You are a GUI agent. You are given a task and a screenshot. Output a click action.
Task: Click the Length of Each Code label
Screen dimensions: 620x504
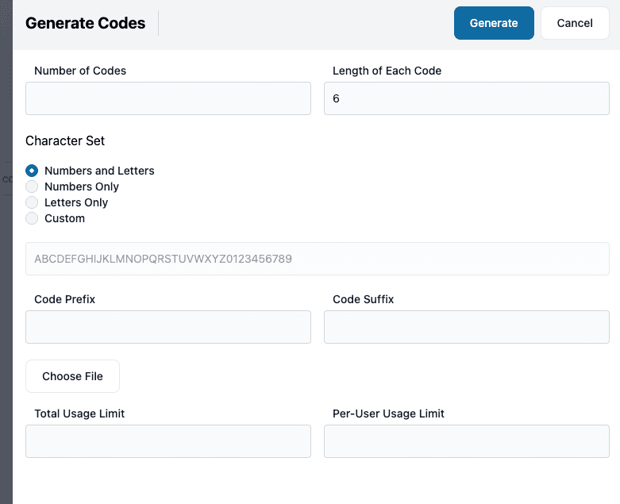tap(387, 71)
